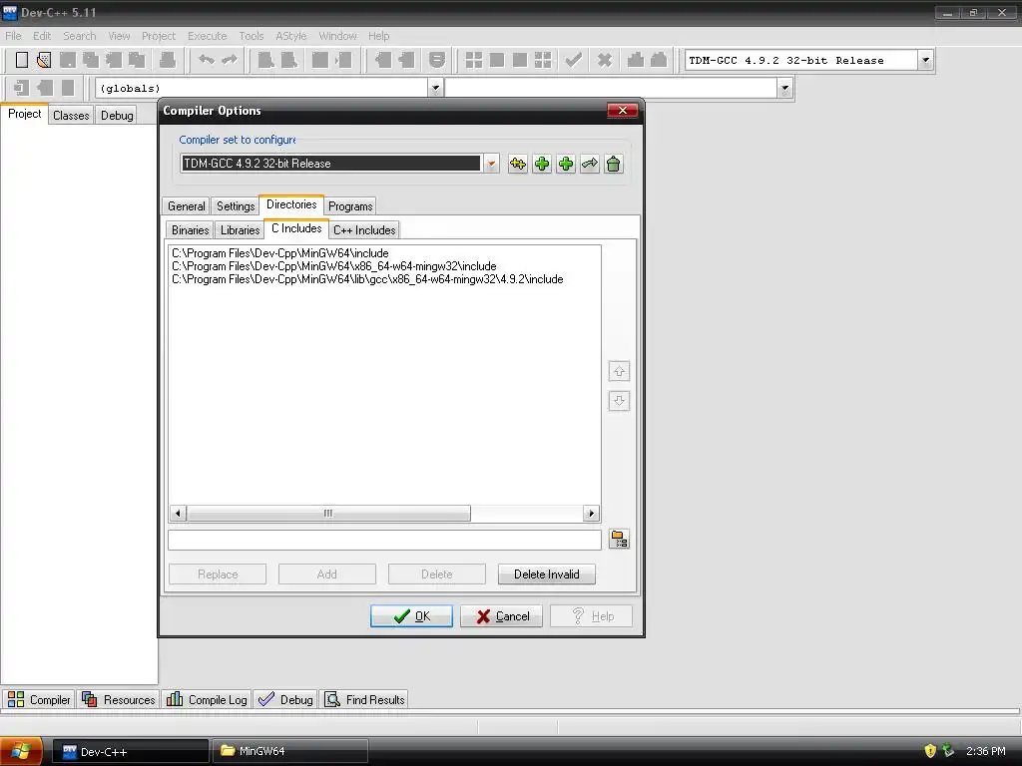Switch to the Settings tab
Image resolution: width=1022 pixels, height=766 pixels.
tap(236, 205)
